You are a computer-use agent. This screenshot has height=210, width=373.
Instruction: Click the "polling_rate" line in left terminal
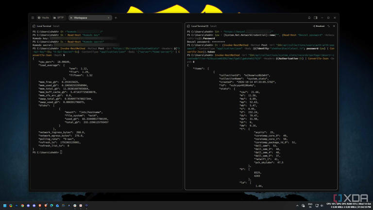[56, 139]
